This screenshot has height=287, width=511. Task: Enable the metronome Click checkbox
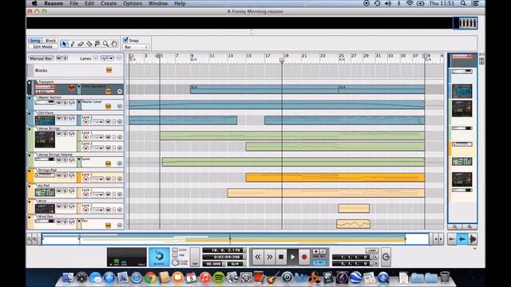[x=175, y=250]
